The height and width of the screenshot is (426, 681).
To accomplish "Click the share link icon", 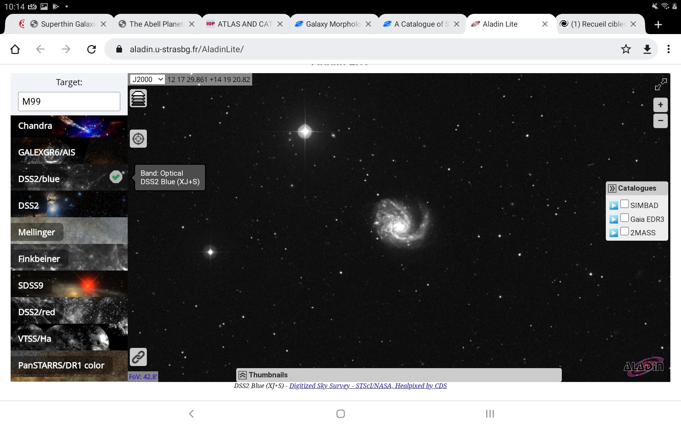I will point(138,357).
